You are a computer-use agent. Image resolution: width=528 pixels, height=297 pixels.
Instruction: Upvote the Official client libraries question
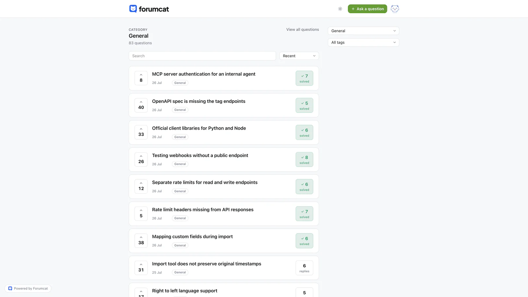click(141, 132)
